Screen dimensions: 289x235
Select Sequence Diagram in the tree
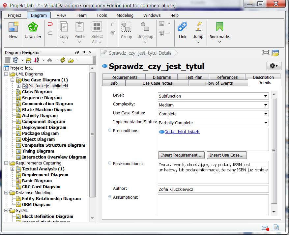point(42,98)
